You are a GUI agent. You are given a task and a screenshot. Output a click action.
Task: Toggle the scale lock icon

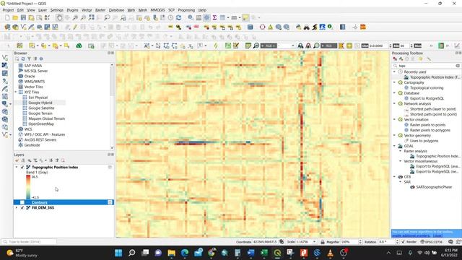(x=323, y=242)
